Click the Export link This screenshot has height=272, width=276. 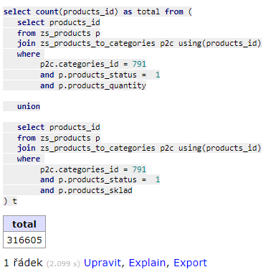coord(190,263)
